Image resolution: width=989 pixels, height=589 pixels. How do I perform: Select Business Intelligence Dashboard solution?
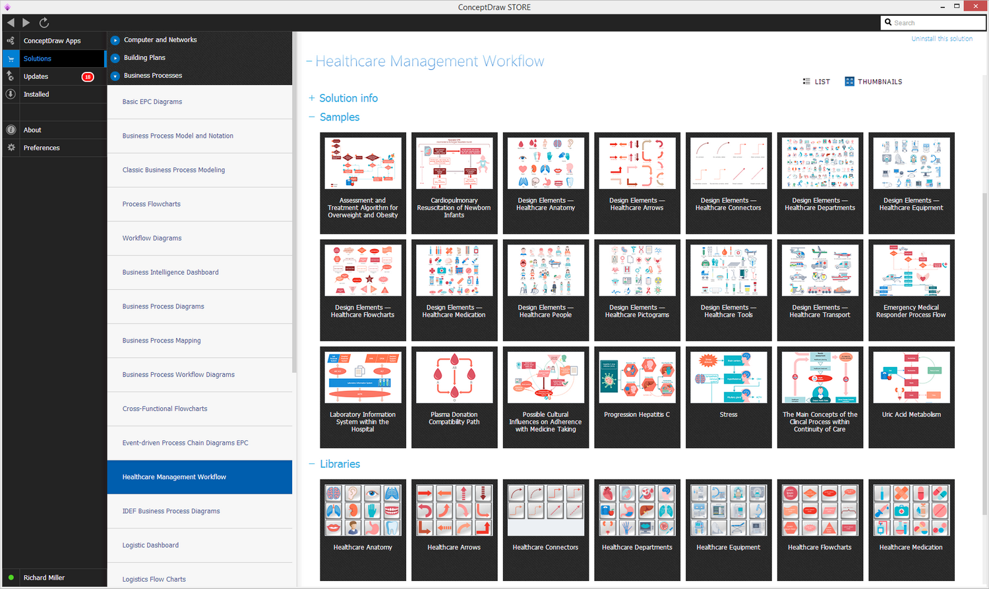click(x=200, y=273)
